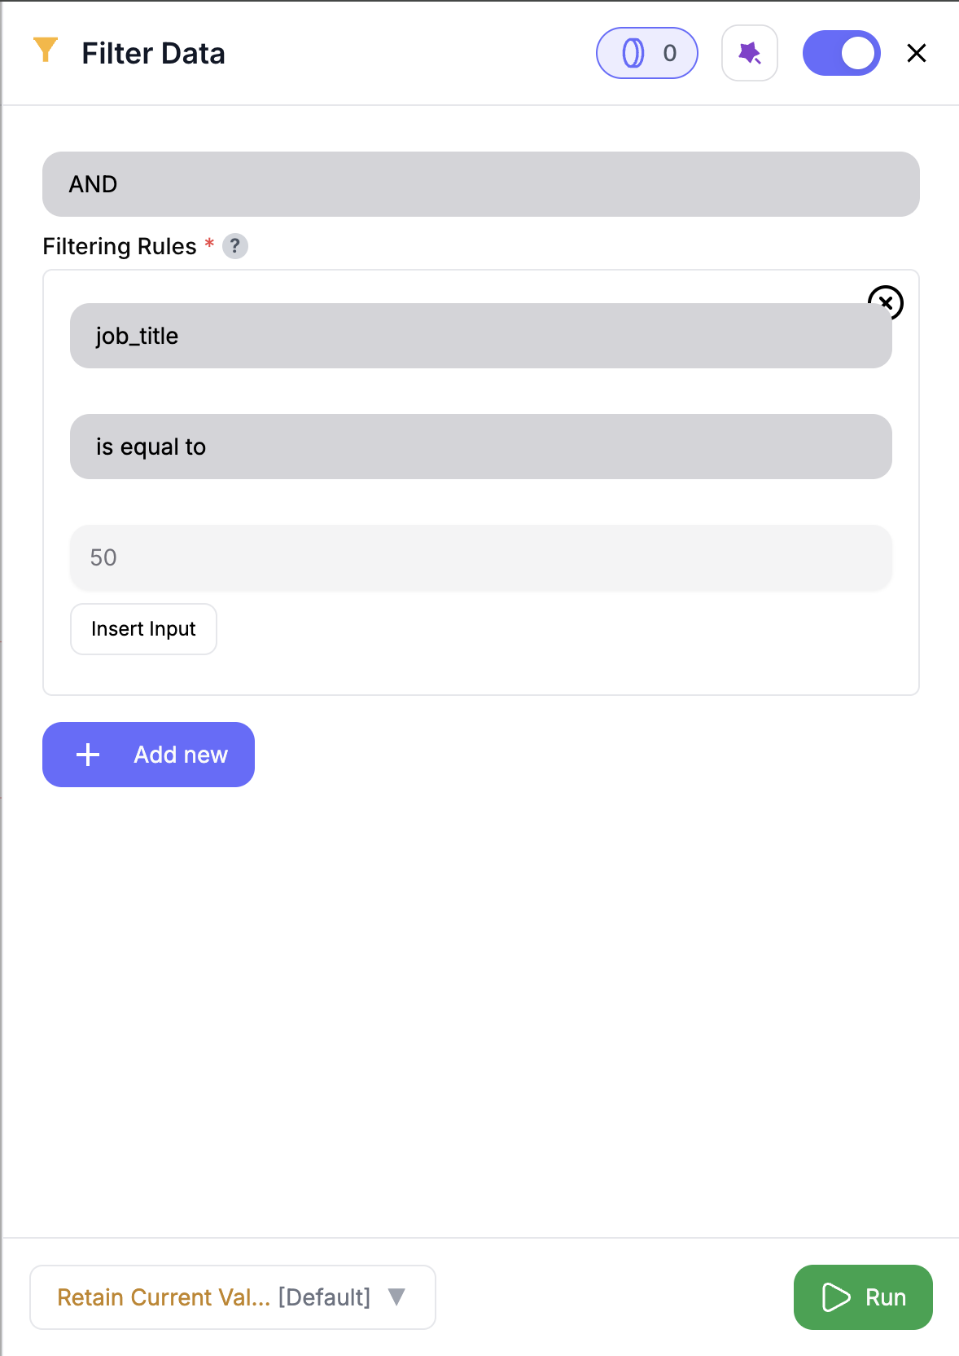Click the Filter Data funnel icon
Image resolution: width=959 pixels, height=1356 pixels.
tap(46, 51)
